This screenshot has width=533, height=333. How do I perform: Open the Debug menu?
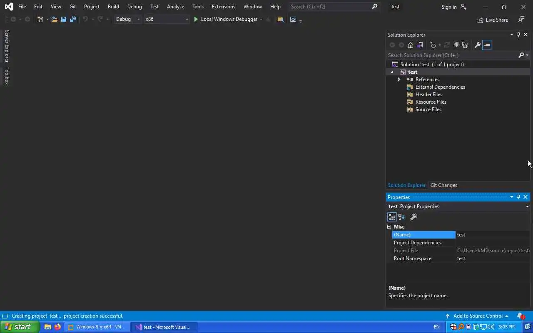[x=134, y=7]
